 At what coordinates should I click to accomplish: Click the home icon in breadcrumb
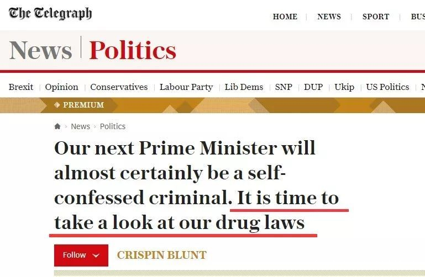[57, 126]
